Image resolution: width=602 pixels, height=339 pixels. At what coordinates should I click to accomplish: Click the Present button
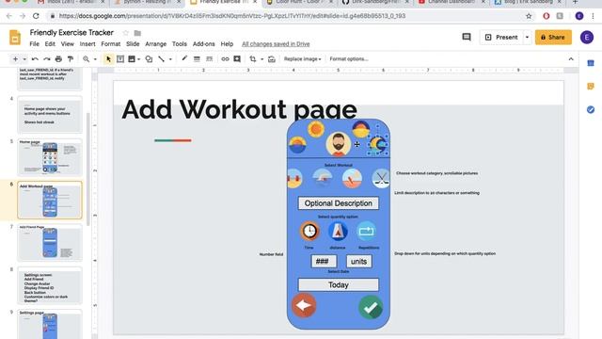tap(501, 38)
